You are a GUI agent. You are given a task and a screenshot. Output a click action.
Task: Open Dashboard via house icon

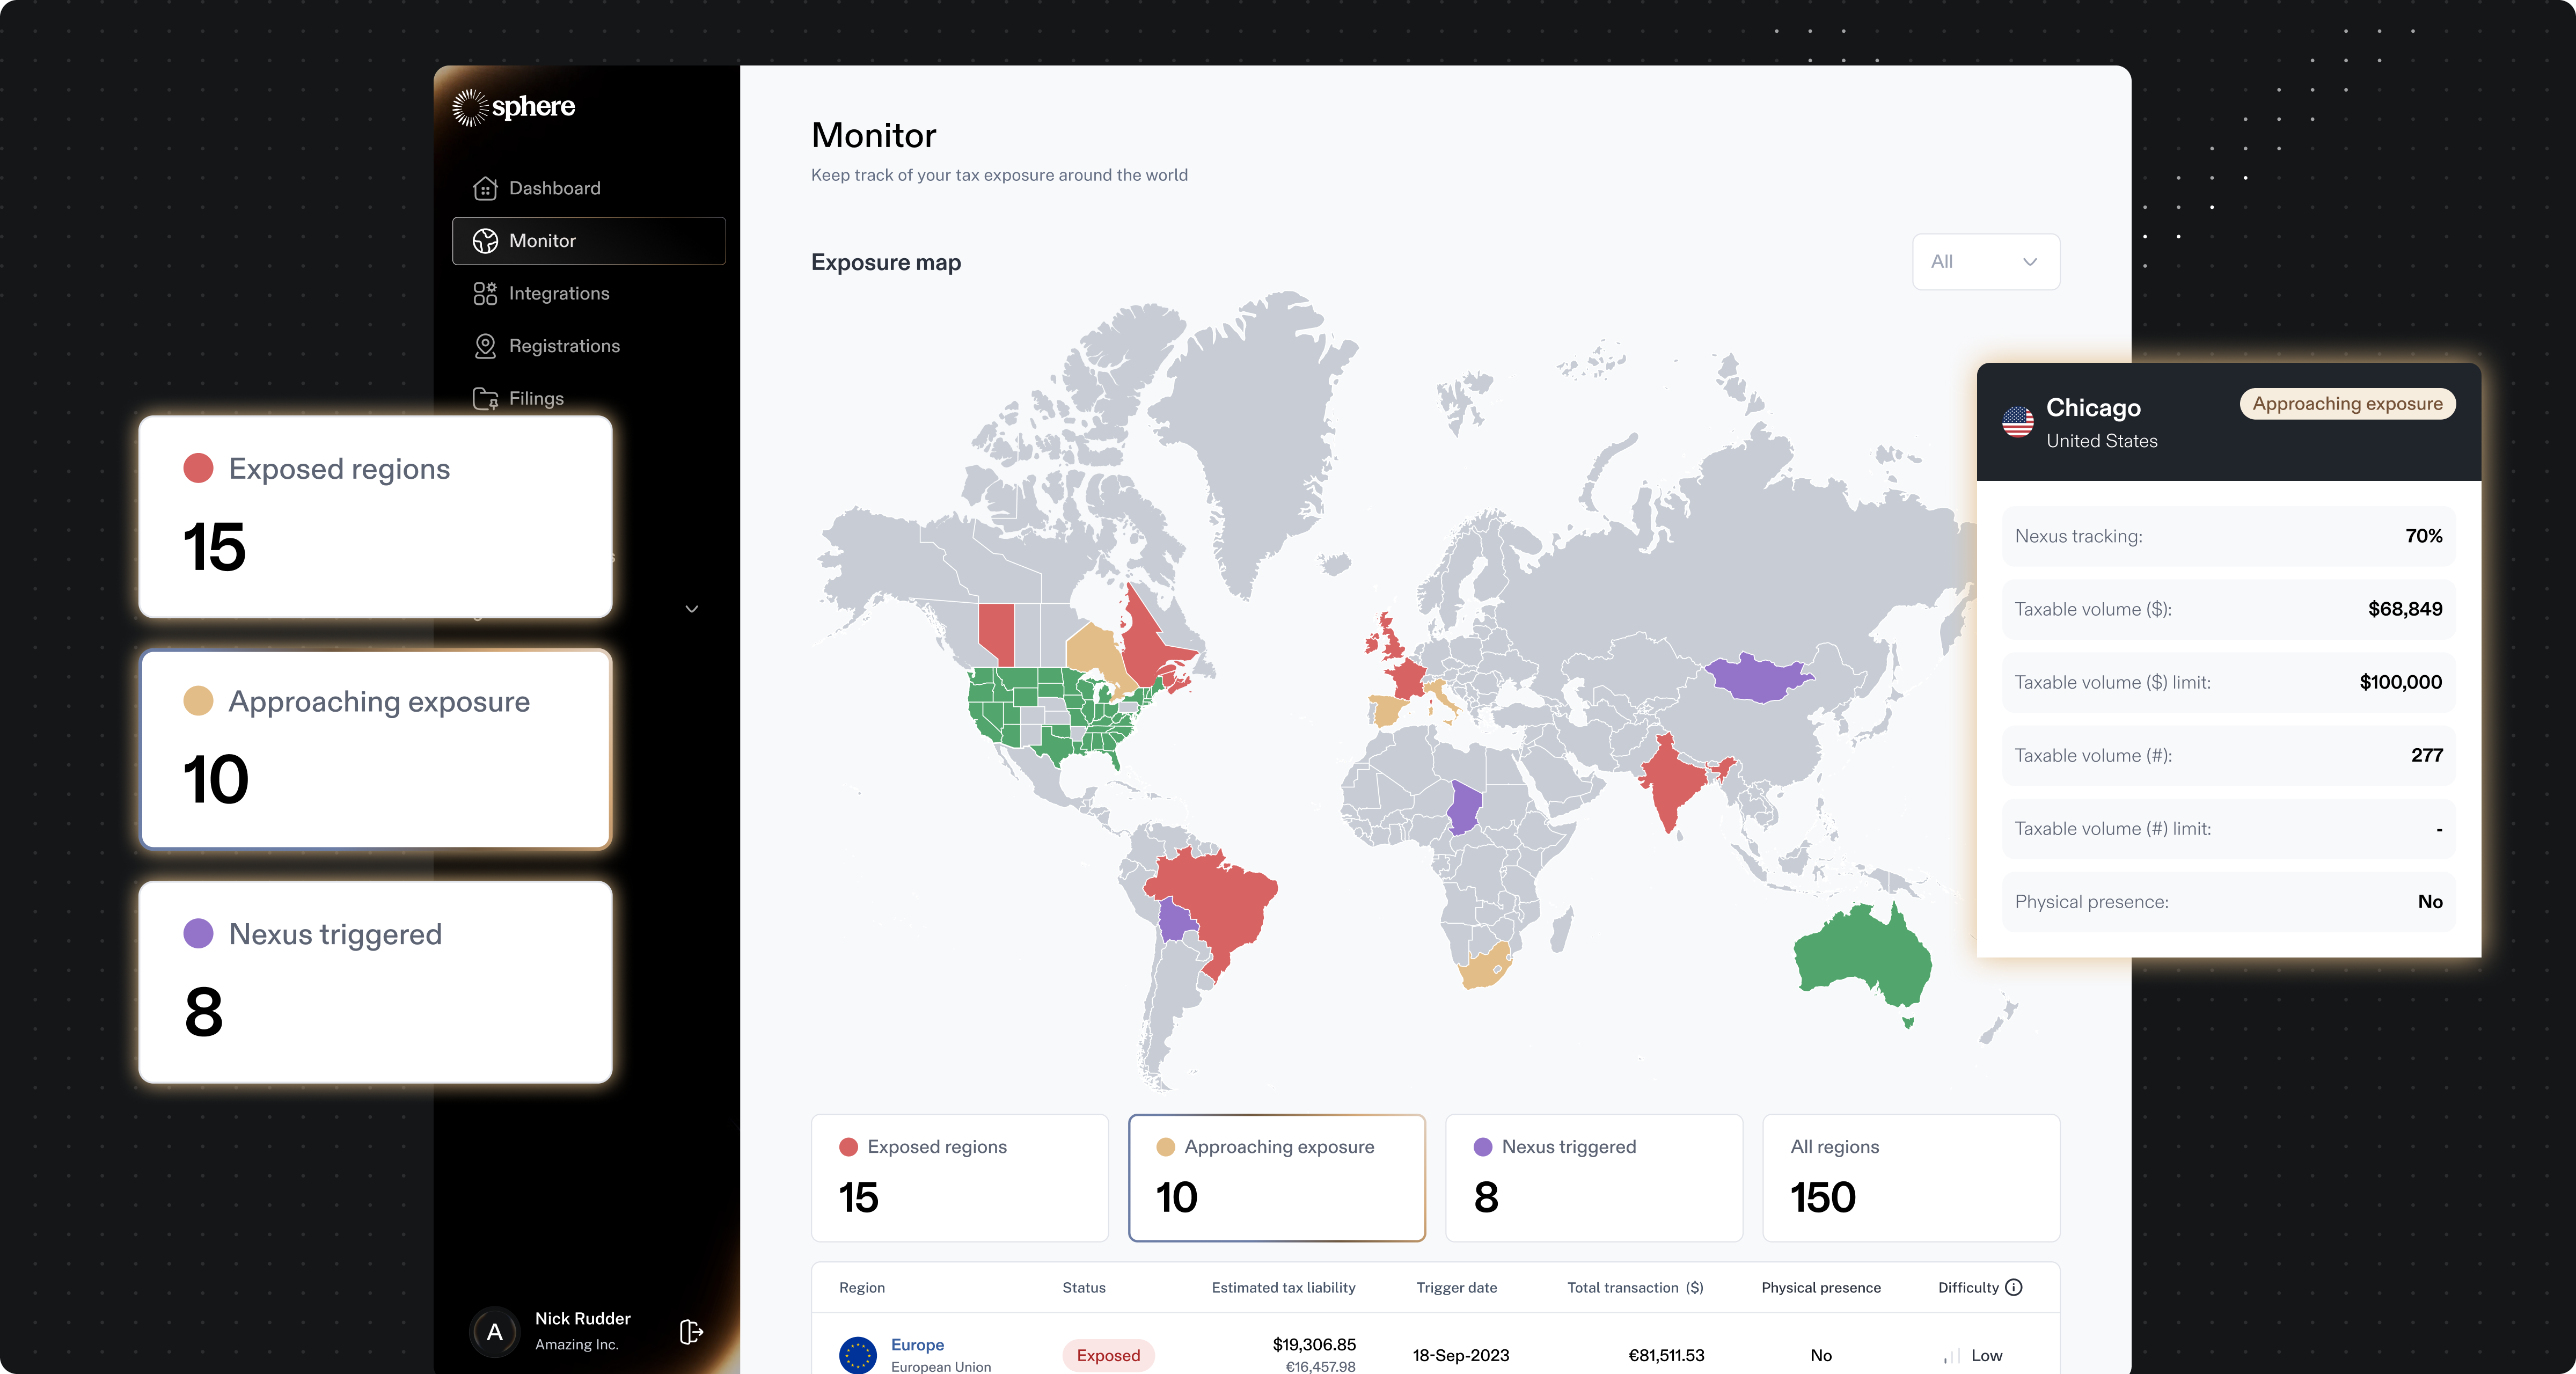tap(485, 188)
